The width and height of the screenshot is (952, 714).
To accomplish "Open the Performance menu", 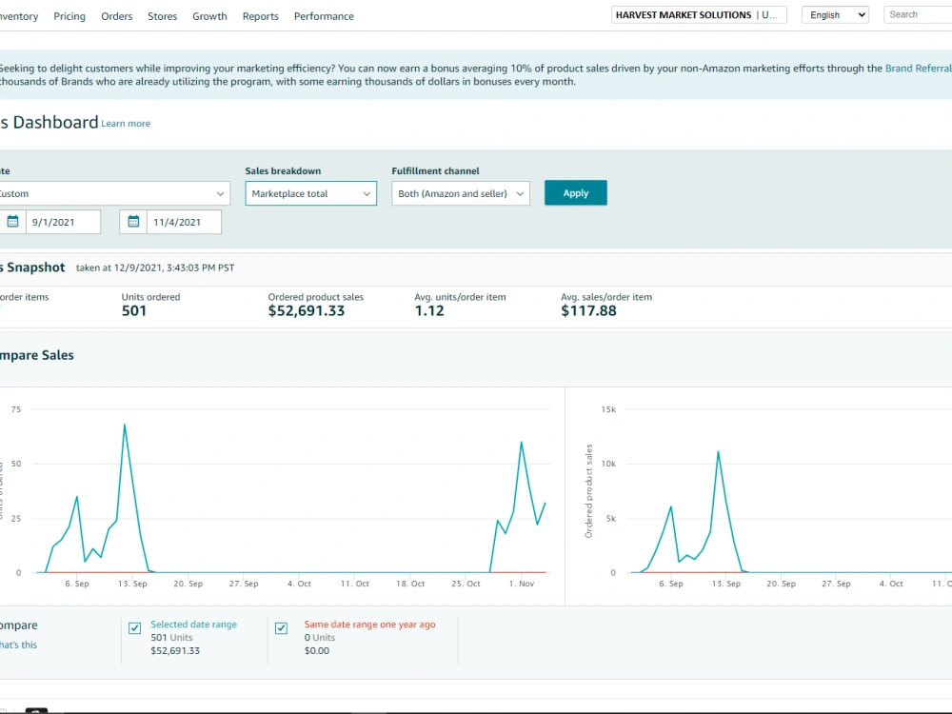I will [x=324, y=16].
